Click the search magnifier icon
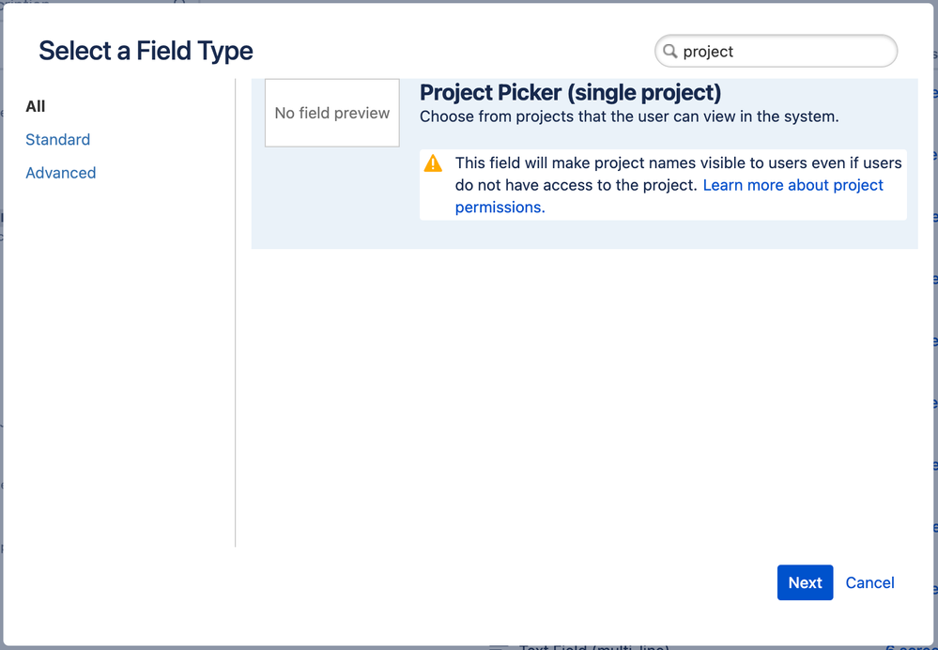Screen dimensions: 938x650 (671, 51)
